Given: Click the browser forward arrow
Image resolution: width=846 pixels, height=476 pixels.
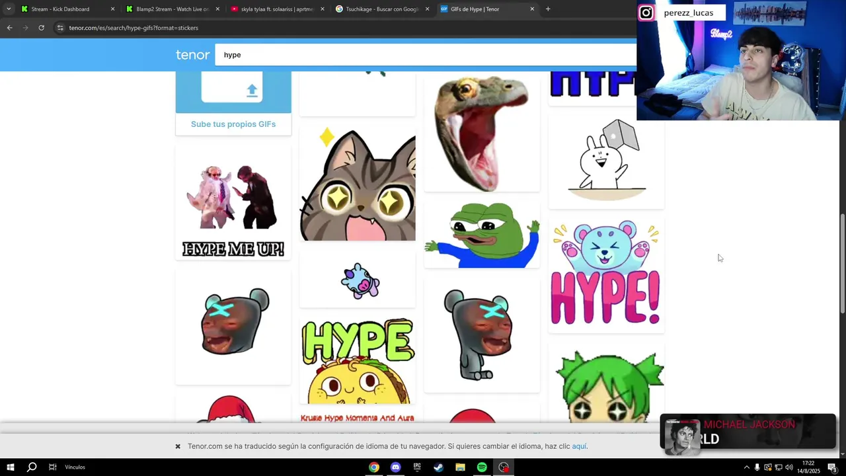Looking at the screenshot, I should [x=25, y=28].
